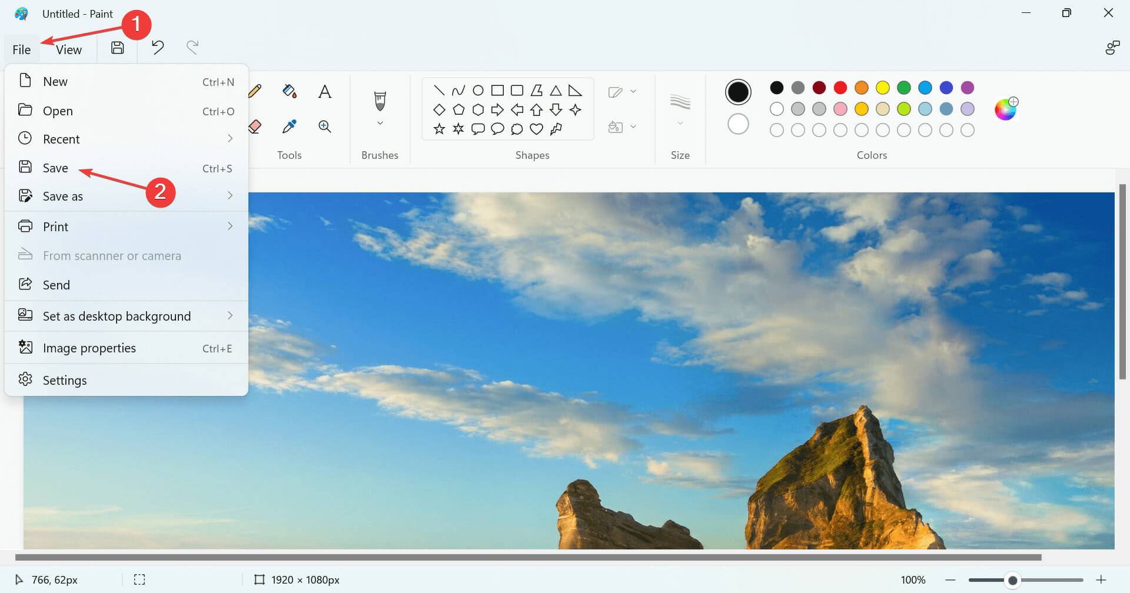Viewport: 1130px width, 593px height.
Task: Expand the Save as submenu
Action: 230,195
